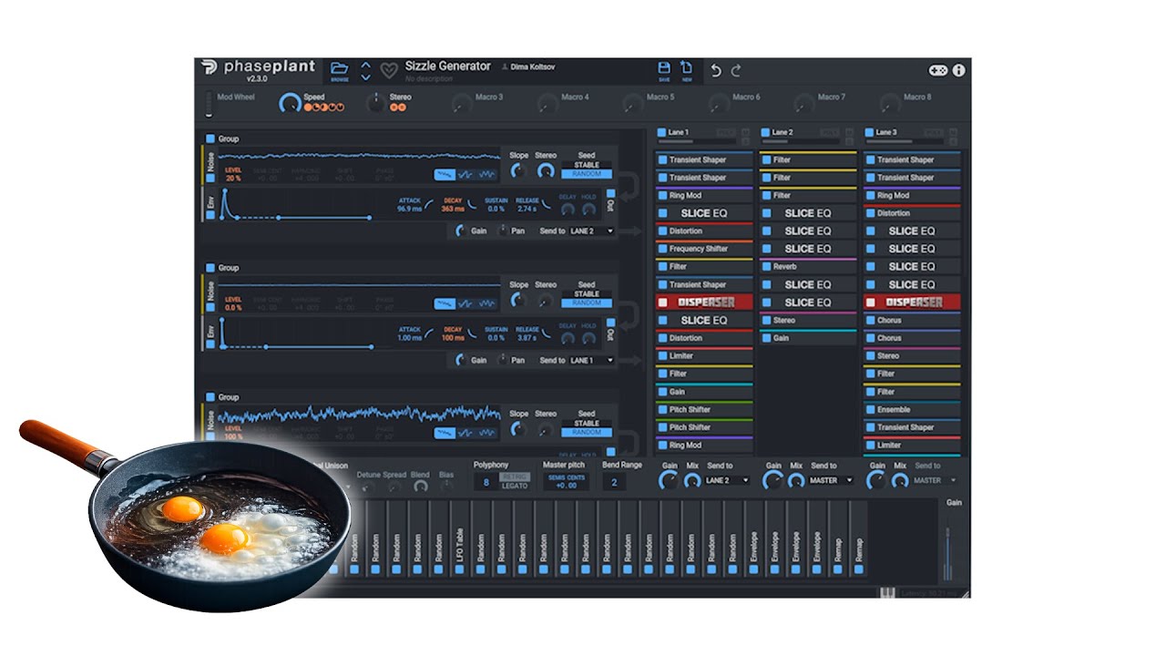Toggle the Reverb checkbox in Lane 2
The image size is (1166, 656).
tap(766, 267)
